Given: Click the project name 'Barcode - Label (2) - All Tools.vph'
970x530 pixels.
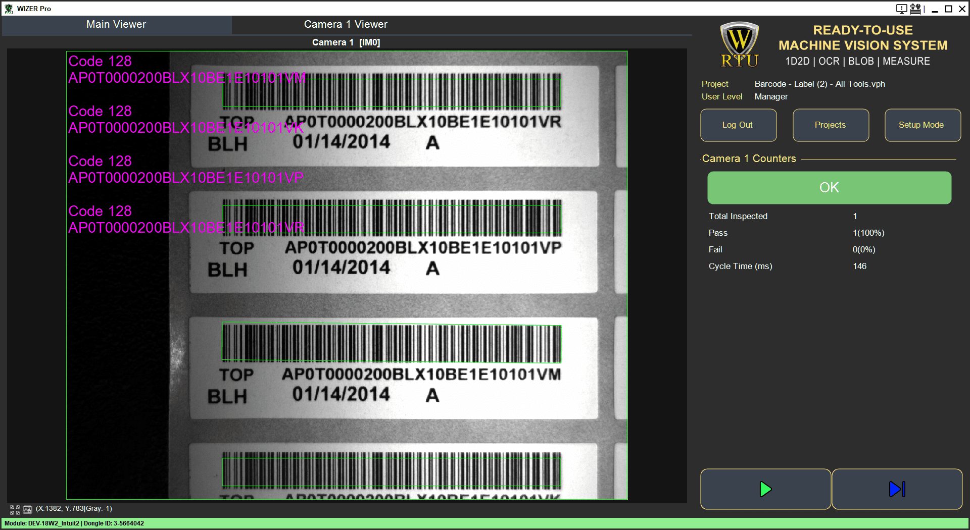Looking at the screenshot, I should point(819,84).
